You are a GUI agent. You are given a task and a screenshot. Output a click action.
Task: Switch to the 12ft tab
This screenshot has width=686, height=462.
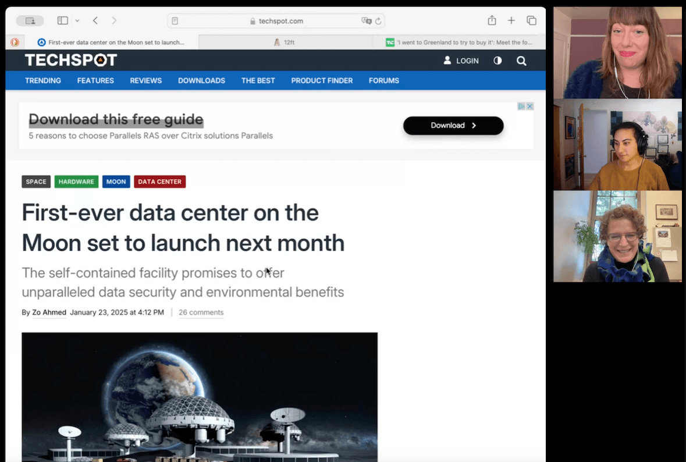pyautogui.click(x=285, y=42)
